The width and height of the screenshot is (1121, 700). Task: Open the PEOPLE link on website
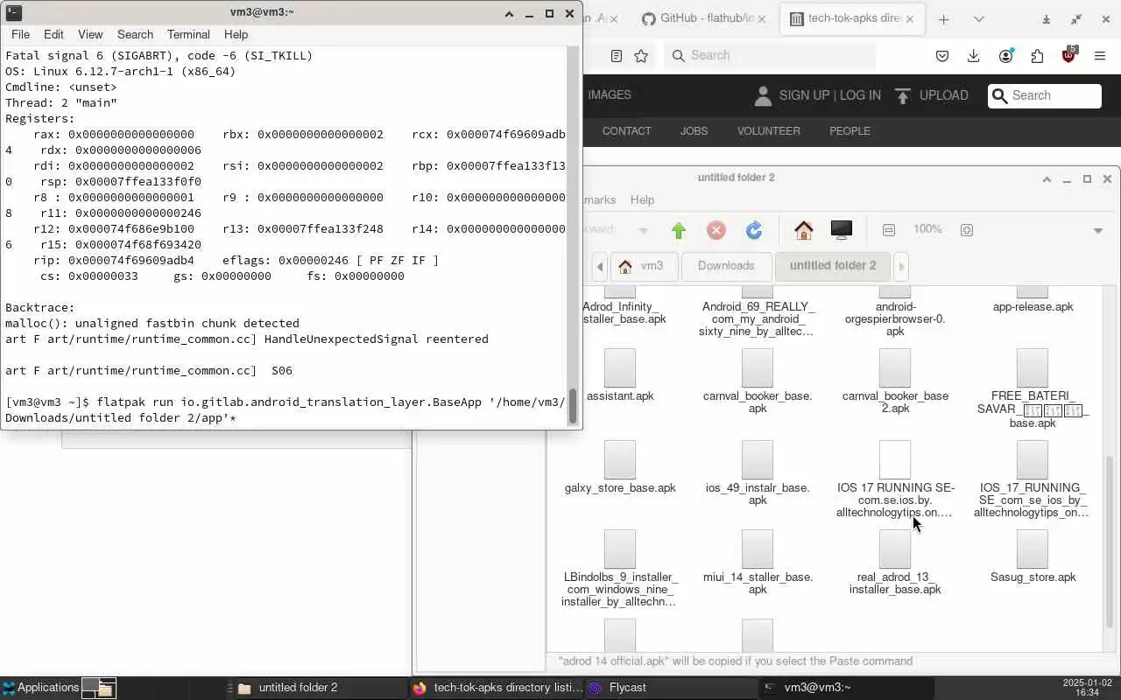(x=850, y=131)
